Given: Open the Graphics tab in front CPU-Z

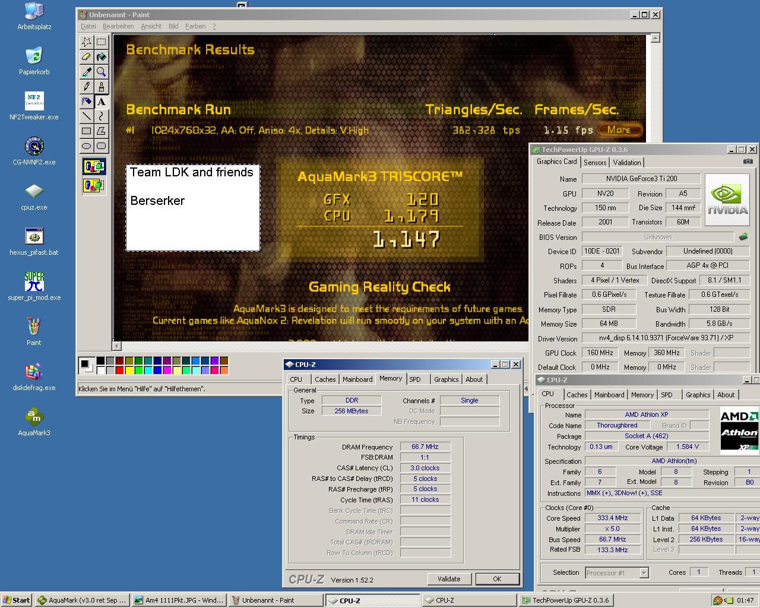Looking at the screenshot, I should pos(446,379).
